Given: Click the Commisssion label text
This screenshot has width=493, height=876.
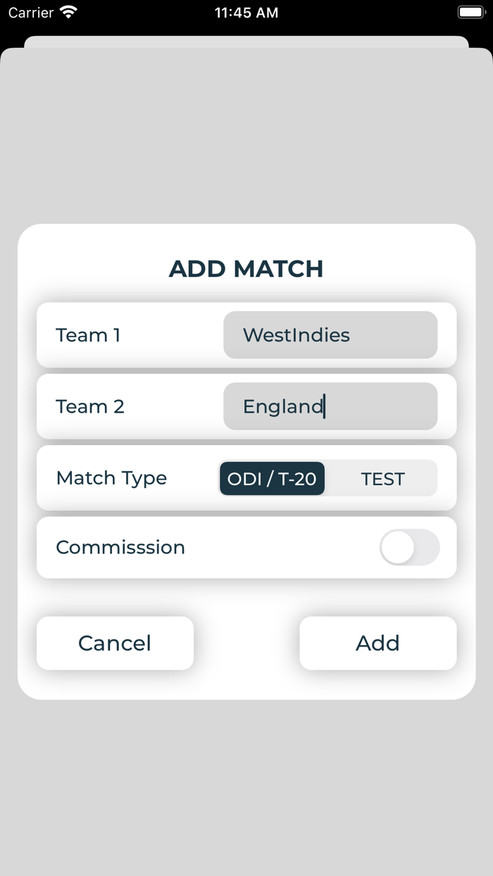Looking at the screenshot, I should tap(120, 547).
